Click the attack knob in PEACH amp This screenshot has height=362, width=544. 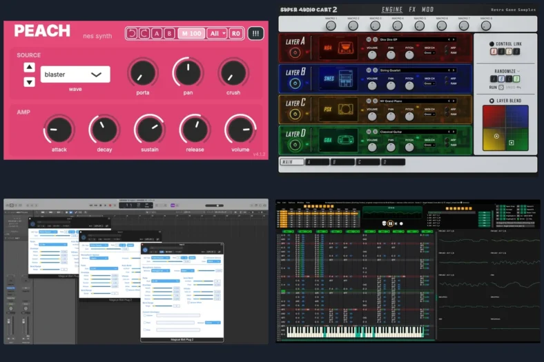[59, 130]
